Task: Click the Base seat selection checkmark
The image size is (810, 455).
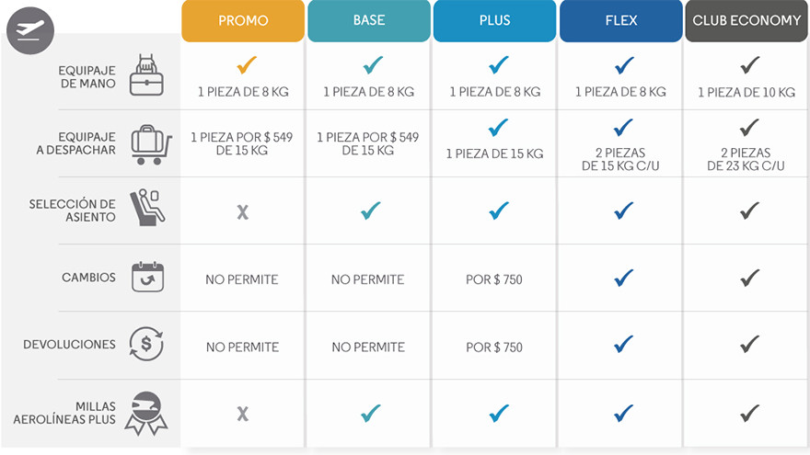Action: pos(370,210)
